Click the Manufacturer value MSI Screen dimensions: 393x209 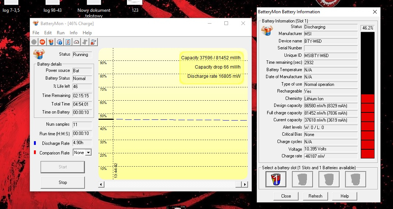pos(331,34)
